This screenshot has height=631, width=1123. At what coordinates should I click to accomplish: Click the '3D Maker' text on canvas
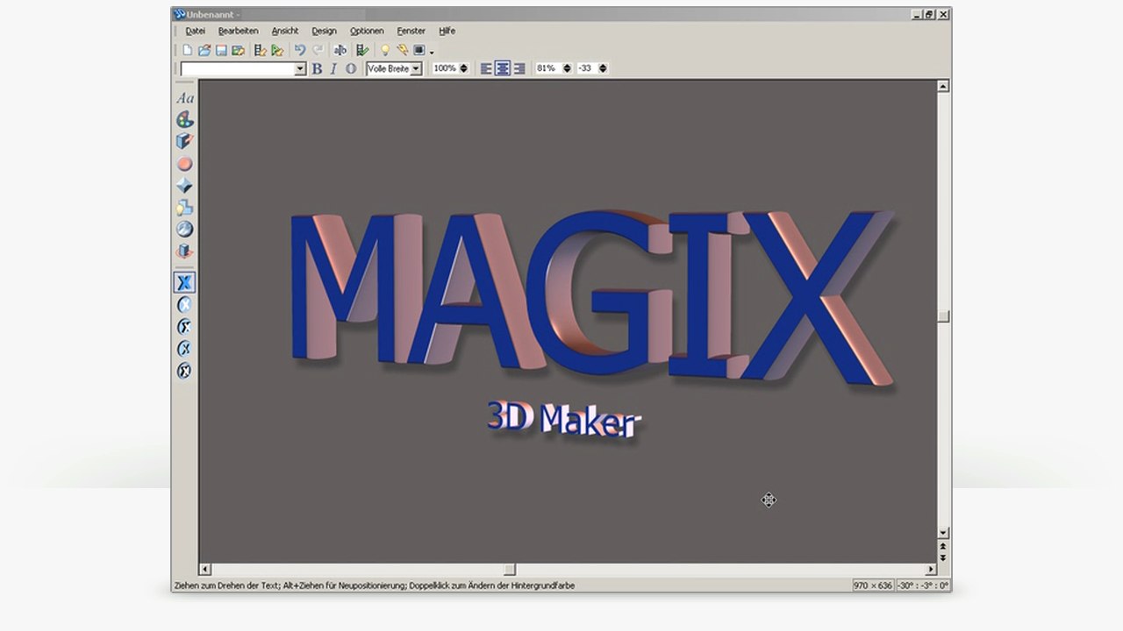click(x=563, y=419)
